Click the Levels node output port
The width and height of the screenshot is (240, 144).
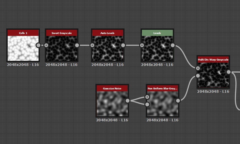[x=173, y=45]
